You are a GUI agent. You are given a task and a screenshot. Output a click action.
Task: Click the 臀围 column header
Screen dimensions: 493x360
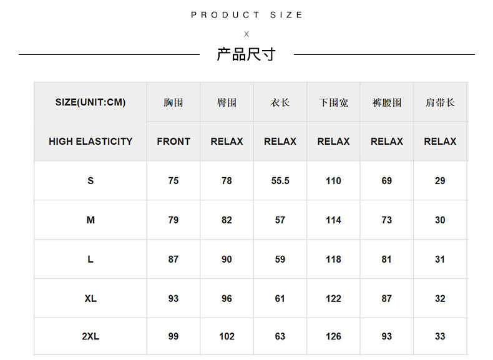(x=227, y=102)
